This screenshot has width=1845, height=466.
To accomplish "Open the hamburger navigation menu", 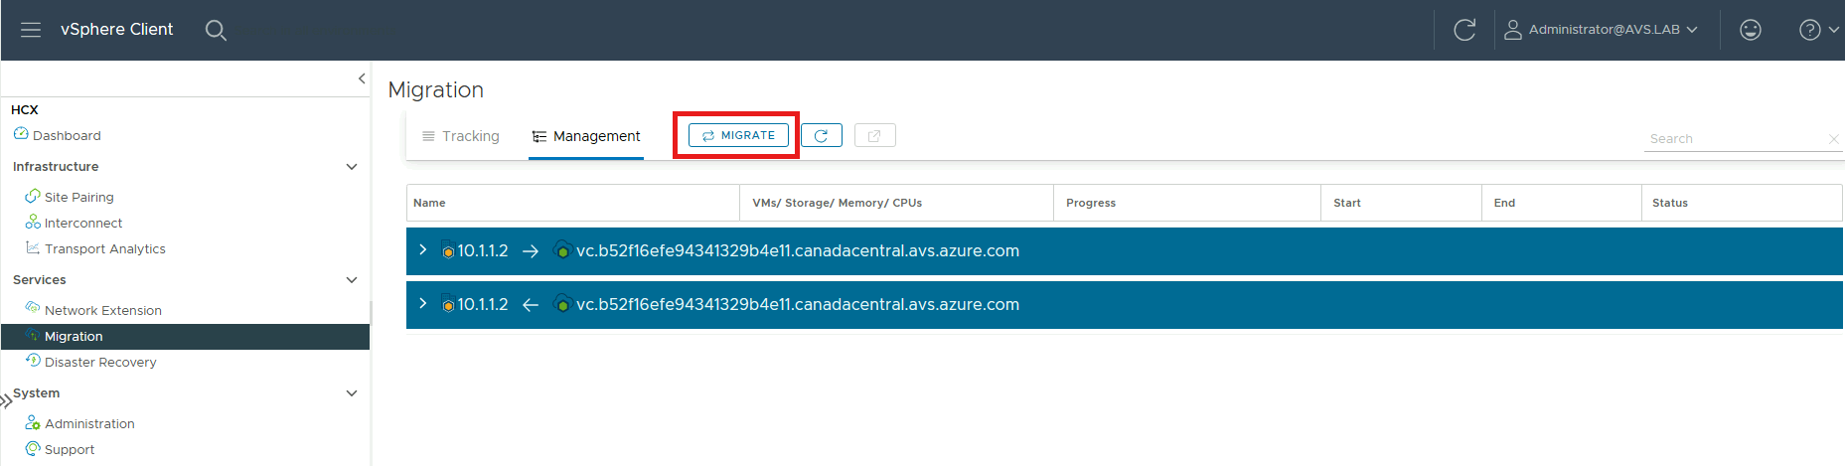I will pyautogui.click(x=31, y=30).
